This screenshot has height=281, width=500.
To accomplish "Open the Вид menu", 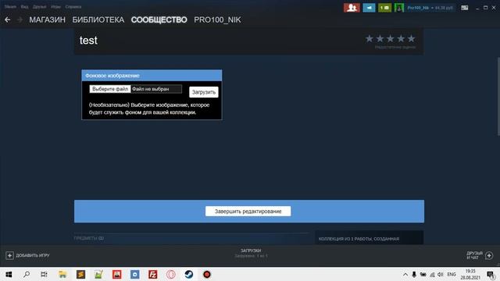I will pyautogui.click(x=24, y=7).
